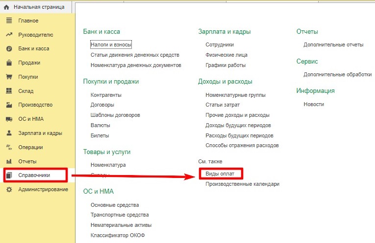
Task: Select the Руководителю chart icon
Action: coord(9,35)
